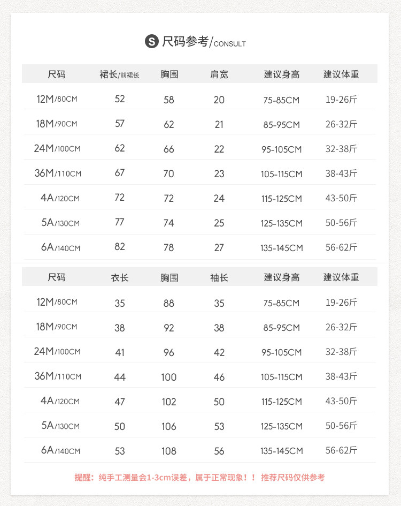This screenshot has width=401, height=506.
Task: Click shoulder width value 27
Action: click(x=219, y=247)
